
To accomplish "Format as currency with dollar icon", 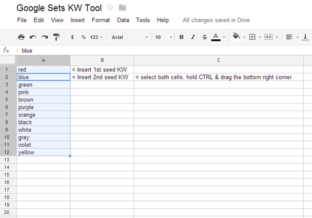I will pyautogui.click(x=72, y=37).
